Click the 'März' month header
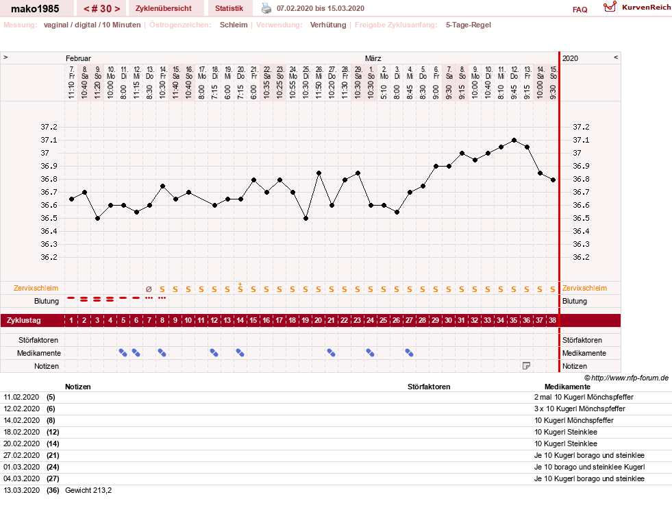Image resolution: width=672 pixels, height=523 pixels. click(x=373, y=58)
